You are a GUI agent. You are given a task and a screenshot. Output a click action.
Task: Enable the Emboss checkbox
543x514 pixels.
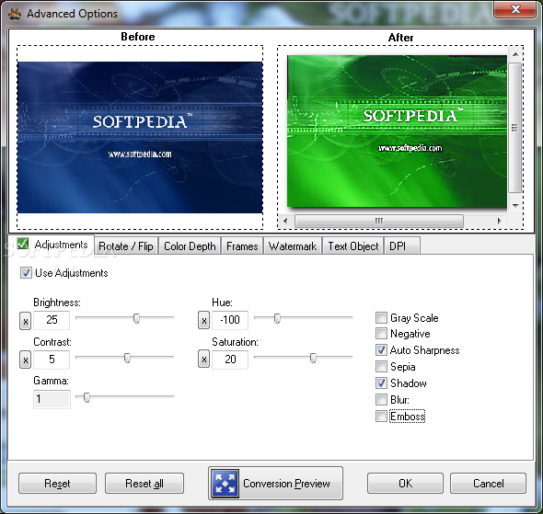click(x=381, y=417)
